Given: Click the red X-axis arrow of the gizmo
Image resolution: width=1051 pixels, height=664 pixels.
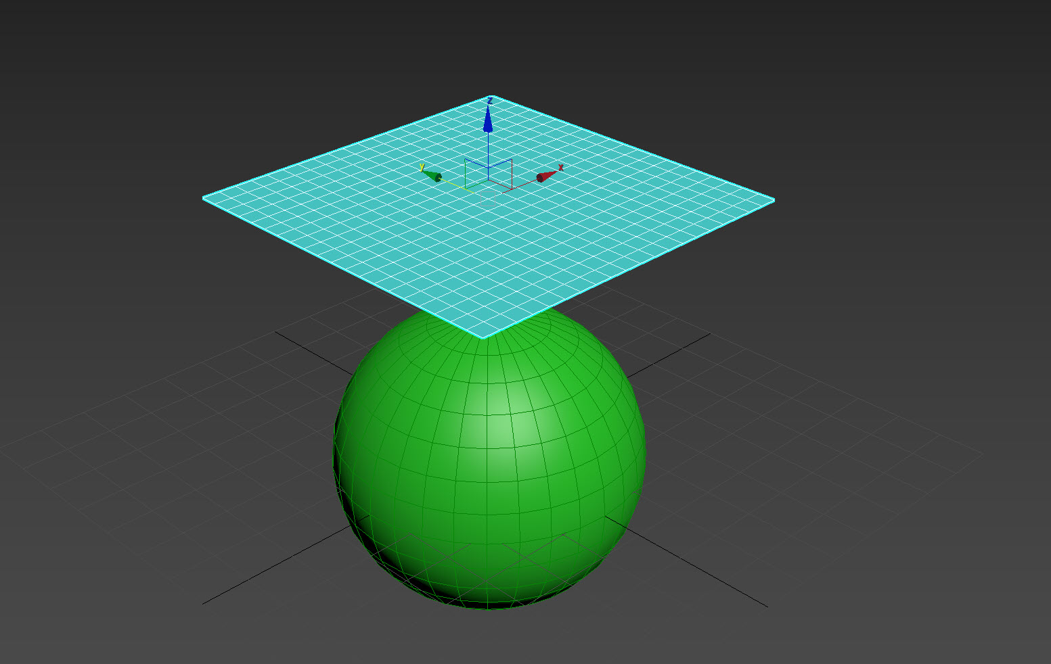Looking at the screenshot, I should 546,176.
